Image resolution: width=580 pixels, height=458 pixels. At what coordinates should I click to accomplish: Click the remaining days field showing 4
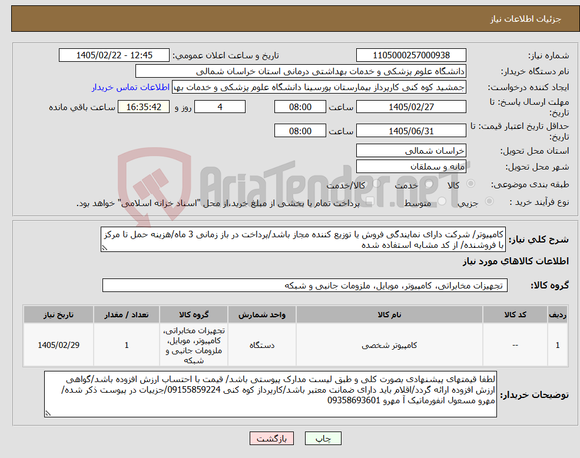click(220, 107)
